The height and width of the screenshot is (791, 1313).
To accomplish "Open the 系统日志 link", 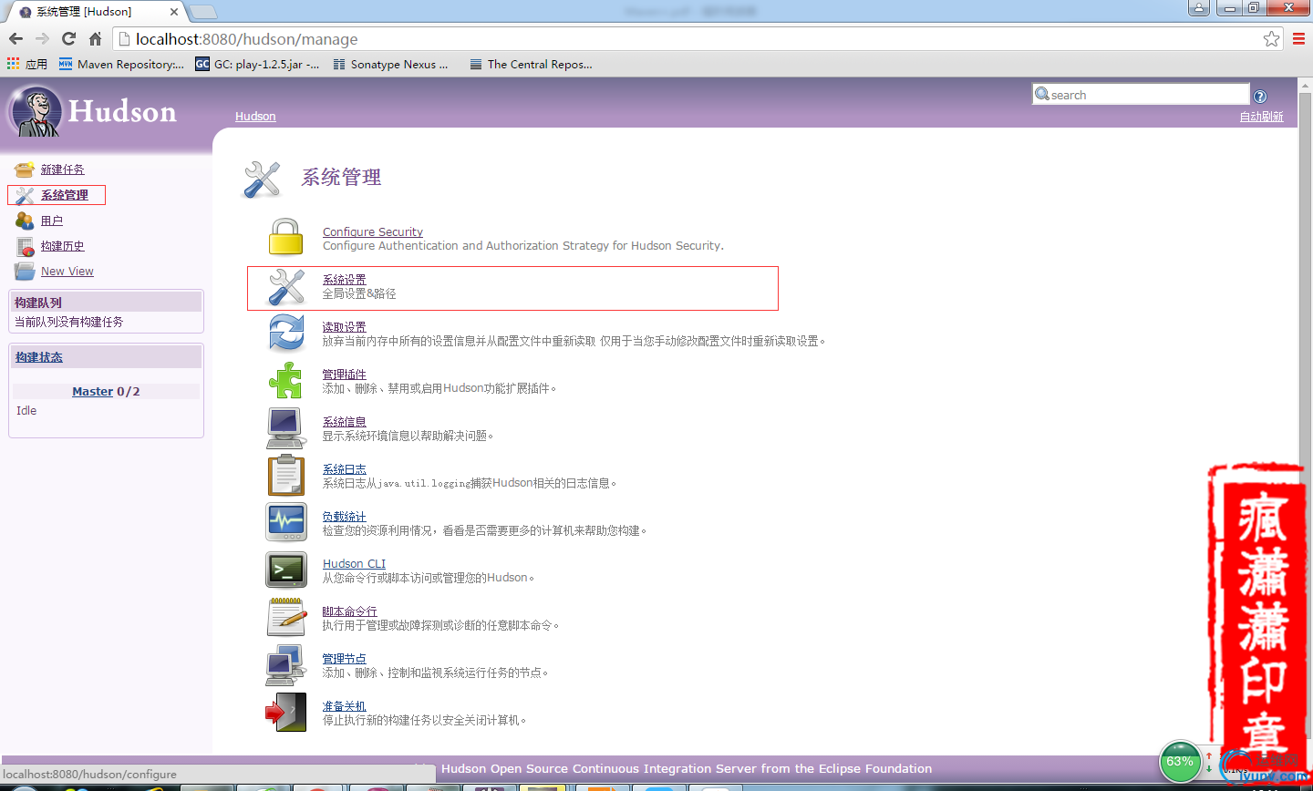I will 344,468.
